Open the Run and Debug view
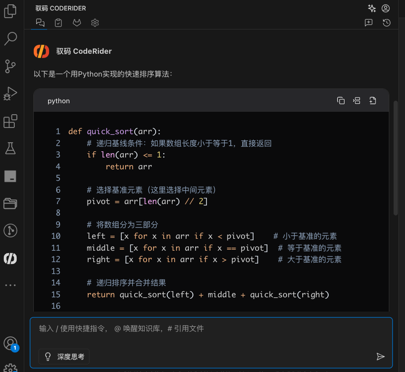This screenshot has width=405, height=372. [10, 93]
